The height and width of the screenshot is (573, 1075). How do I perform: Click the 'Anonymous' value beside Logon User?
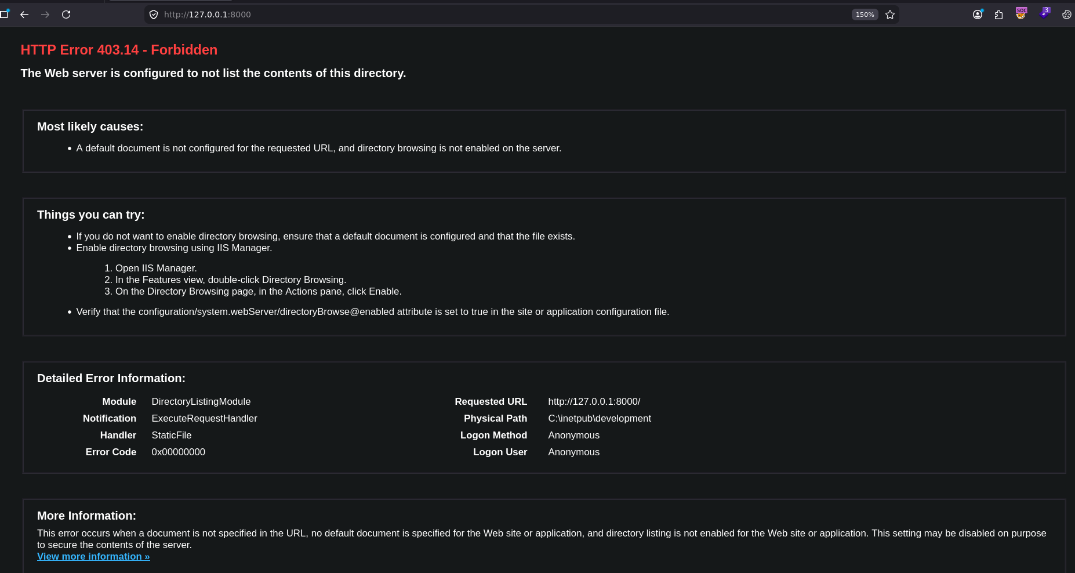pos(574,452)
